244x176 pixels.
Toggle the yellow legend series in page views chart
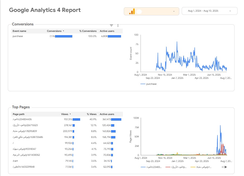(201, 167)
